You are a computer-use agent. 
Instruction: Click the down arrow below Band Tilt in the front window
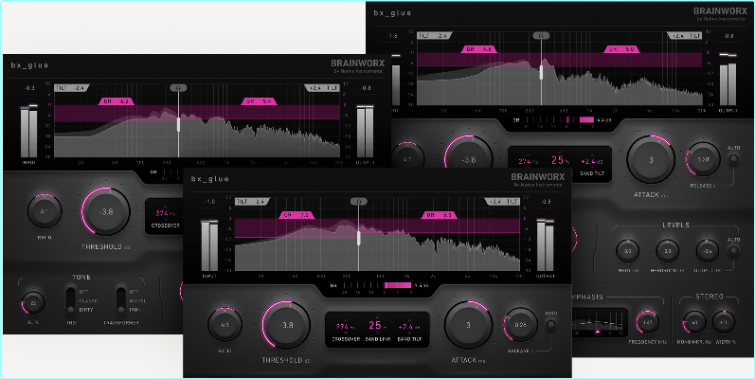(410, 334)
